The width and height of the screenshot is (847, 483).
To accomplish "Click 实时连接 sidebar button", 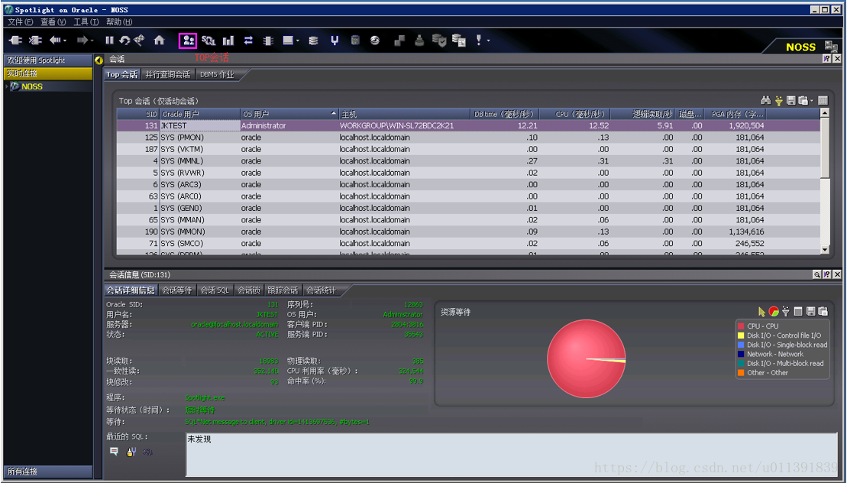I will [x=48, y=73].
